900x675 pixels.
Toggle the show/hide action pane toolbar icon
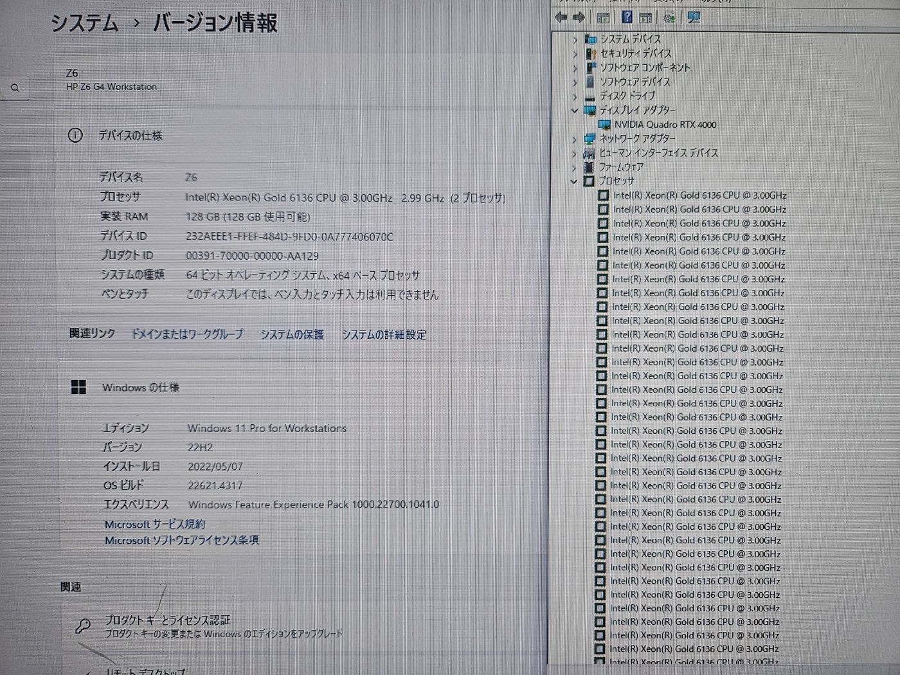pyautogui.click(x=645, y=18)
